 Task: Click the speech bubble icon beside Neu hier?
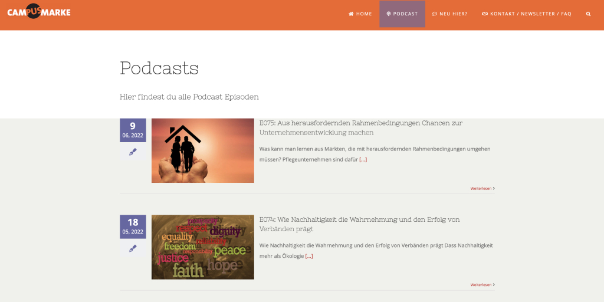[x=435, y=14]
